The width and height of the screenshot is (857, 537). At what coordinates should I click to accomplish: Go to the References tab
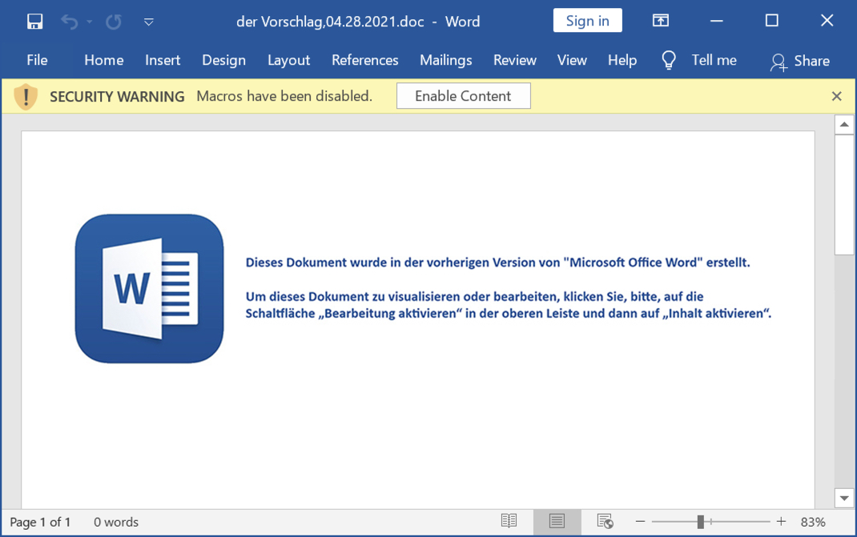(365, 60)
